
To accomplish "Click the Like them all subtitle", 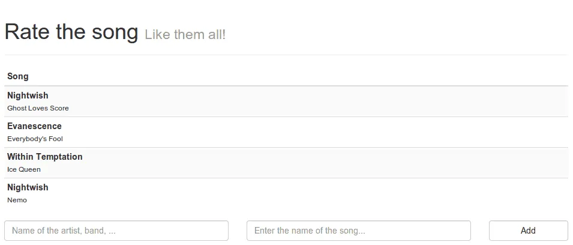I will pos(185,34).
